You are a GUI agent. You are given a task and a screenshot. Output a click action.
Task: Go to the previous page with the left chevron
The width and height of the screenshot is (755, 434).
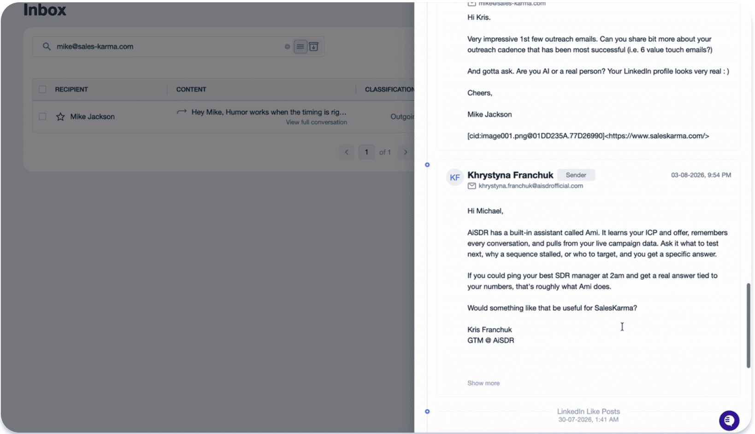tap(347, 152)
